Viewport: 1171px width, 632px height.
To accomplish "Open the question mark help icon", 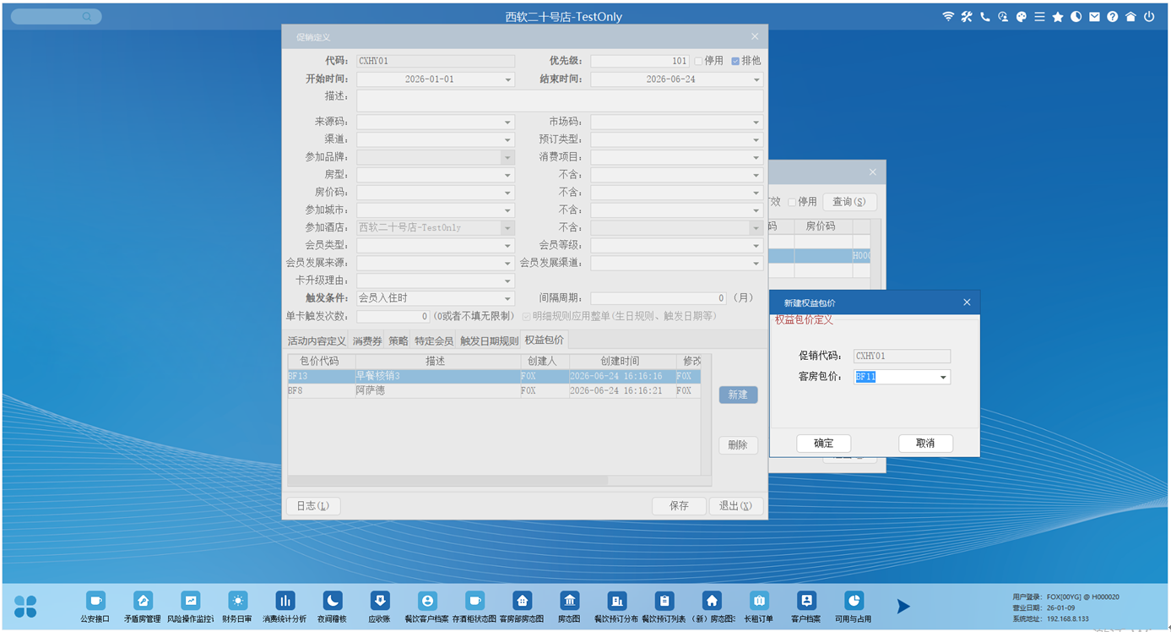I will coord(1112,16).
